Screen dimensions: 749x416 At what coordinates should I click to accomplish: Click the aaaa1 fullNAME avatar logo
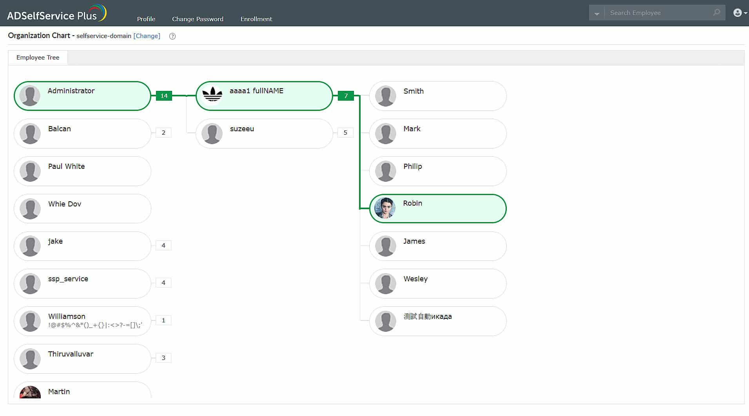coord(212,96)
